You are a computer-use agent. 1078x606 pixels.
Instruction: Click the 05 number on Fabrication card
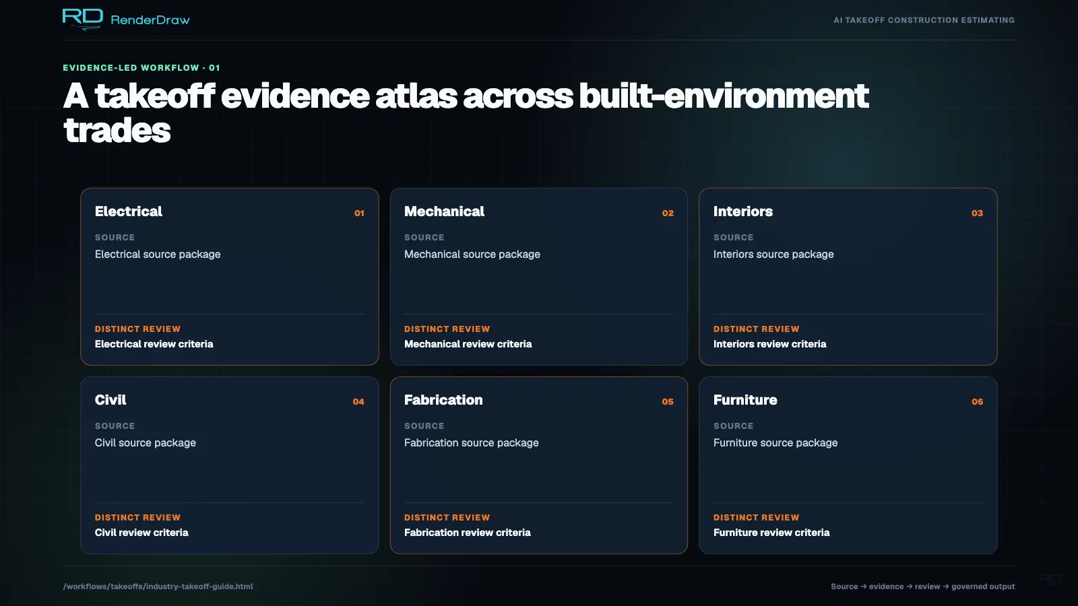coord(668,401)
